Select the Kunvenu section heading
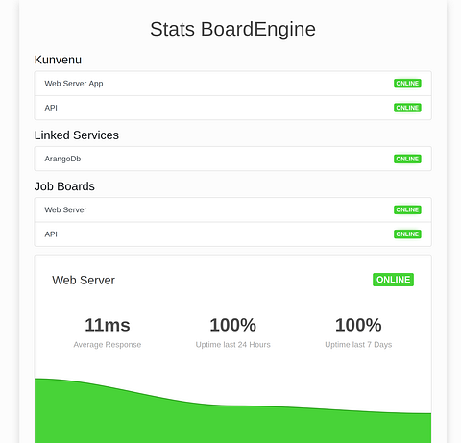The height and width of the screenshot is (443, 461). tap(58, 60)
